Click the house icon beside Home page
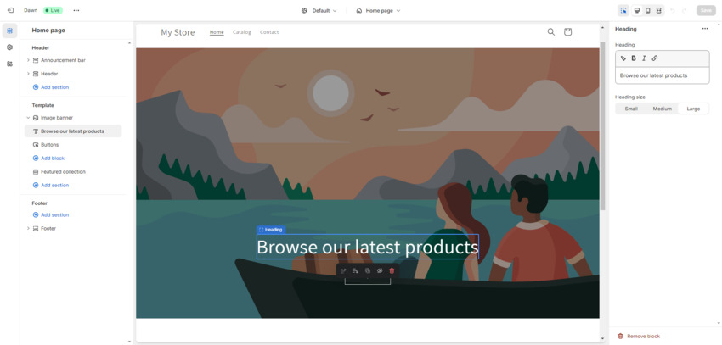 pyautogui.click(x=359, y=10)
